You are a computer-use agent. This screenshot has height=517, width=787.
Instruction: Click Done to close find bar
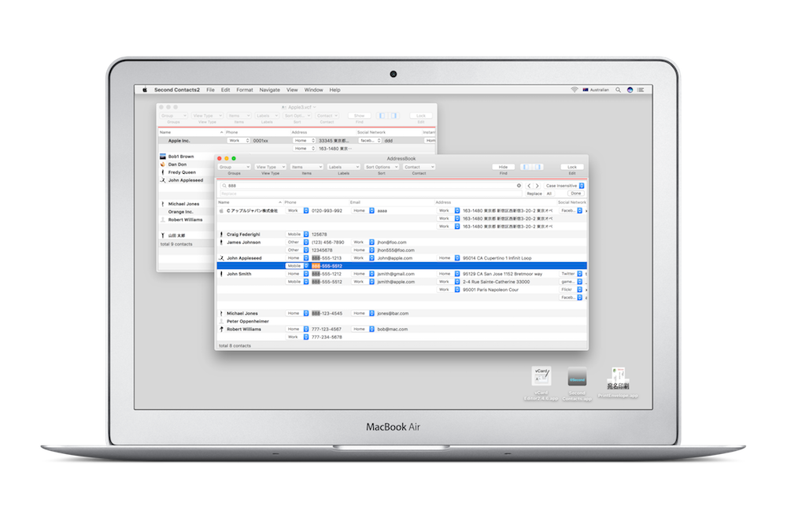click(576, 194)
